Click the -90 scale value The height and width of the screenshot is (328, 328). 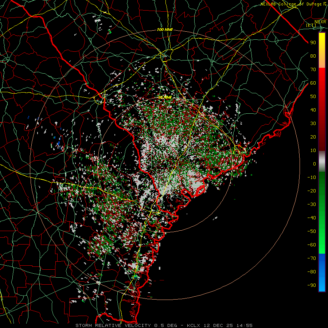[x=312, y=285]
